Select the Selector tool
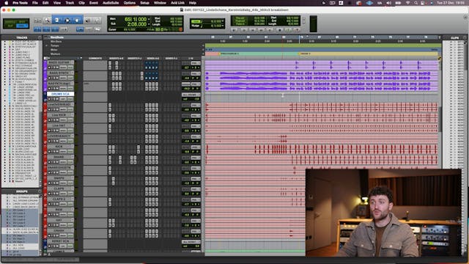469x264 pixels. coord(67,21)
